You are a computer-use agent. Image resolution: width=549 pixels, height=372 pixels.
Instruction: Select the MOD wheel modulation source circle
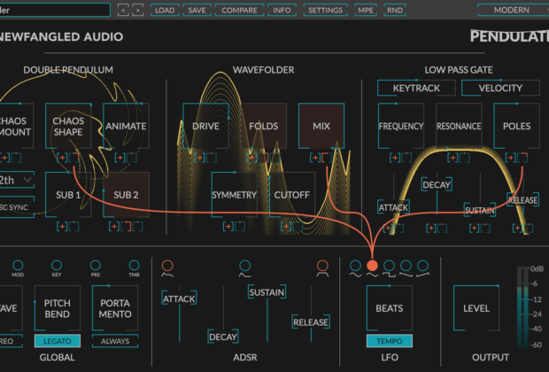click(18, 265)
